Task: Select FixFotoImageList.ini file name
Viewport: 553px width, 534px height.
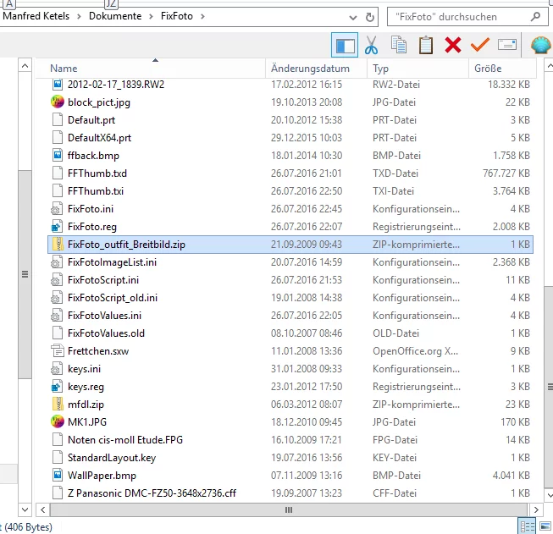Action: click(112, 261)
